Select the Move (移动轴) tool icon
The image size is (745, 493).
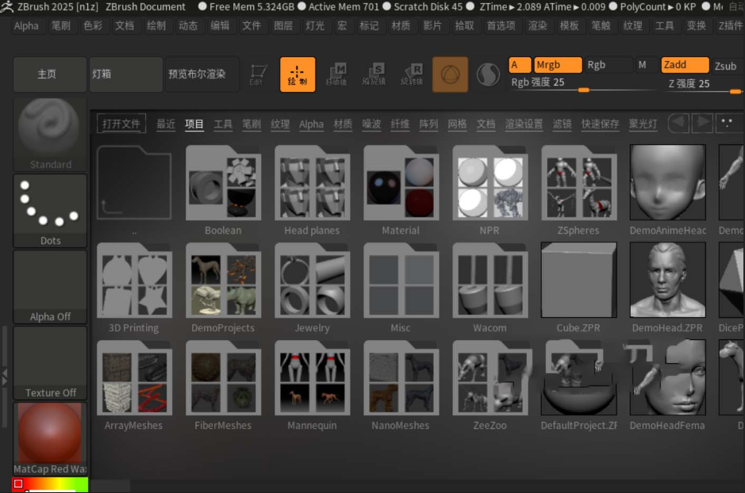336,75
